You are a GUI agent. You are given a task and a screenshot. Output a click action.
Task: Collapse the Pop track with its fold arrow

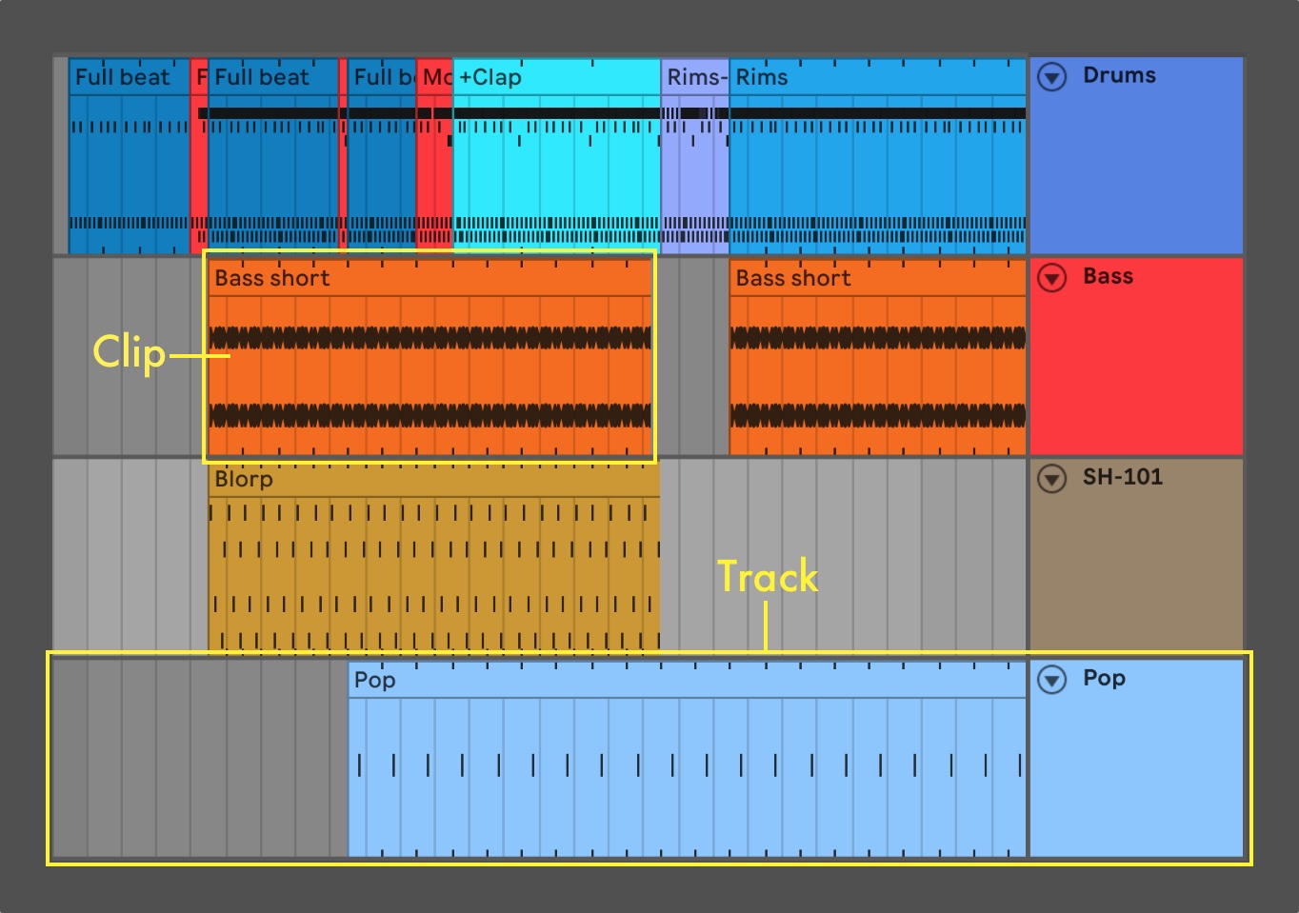click(1051, 679)
